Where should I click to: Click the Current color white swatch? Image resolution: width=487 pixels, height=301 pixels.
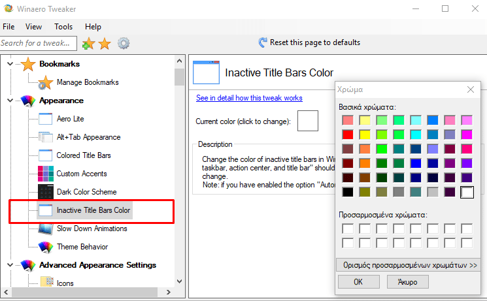308,121
